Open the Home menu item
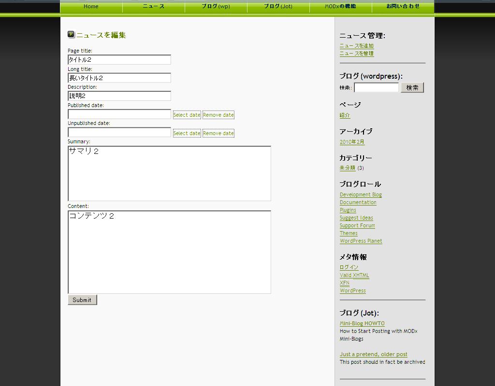 click(x=91, y=6)
